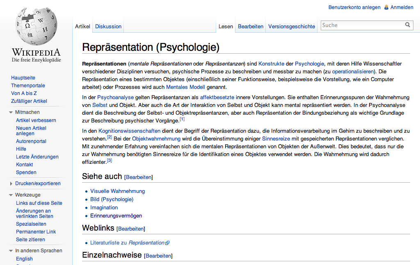420x265 pixels.
Task: Open the Bearbeiten tab at top
Action: coord(251,27)
